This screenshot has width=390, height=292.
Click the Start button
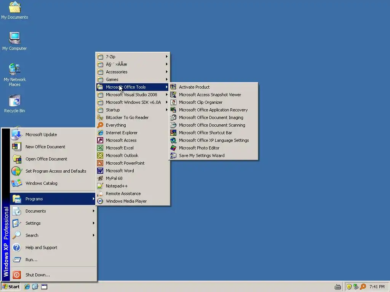pyautogui.click(x=11, y=287)
